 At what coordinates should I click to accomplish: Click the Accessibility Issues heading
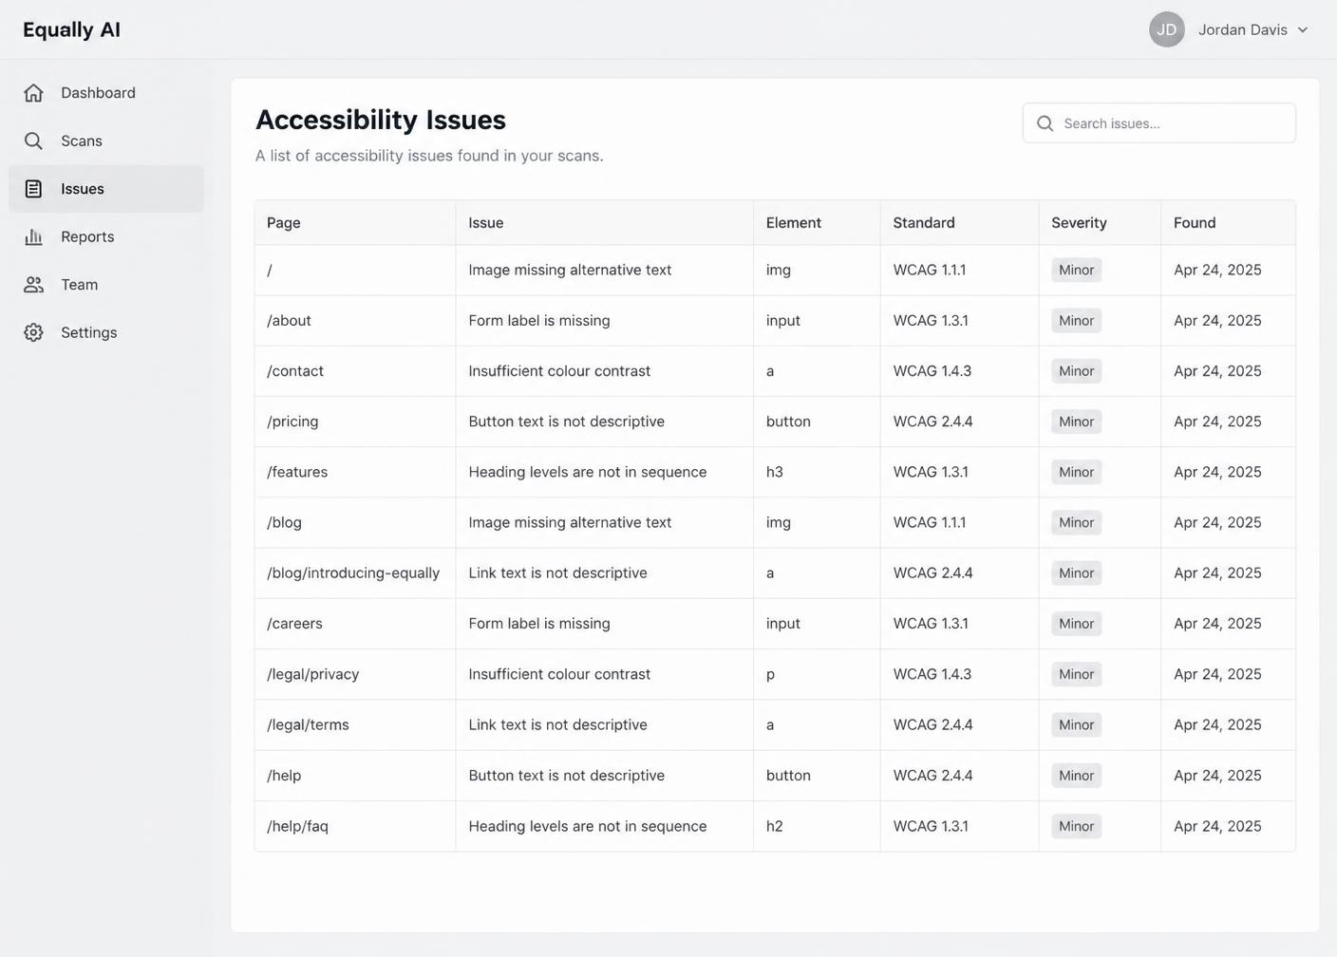381,120
